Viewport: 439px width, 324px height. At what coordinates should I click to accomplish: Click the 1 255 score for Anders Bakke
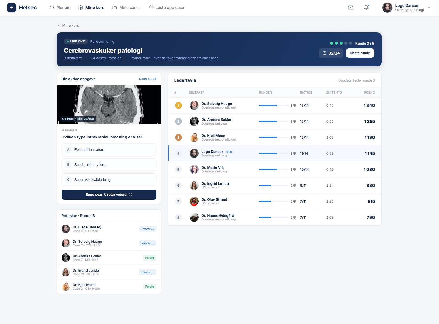click(x=369, y=121)
